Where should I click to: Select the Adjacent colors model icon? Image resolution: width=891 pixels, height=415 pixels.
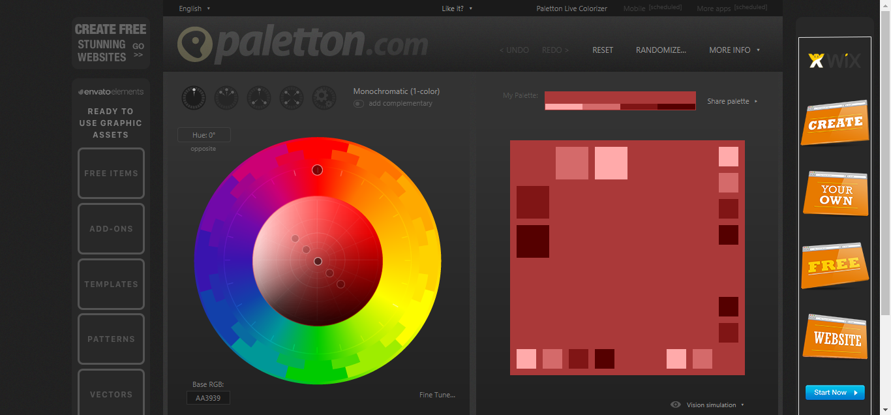click(226, 98)
